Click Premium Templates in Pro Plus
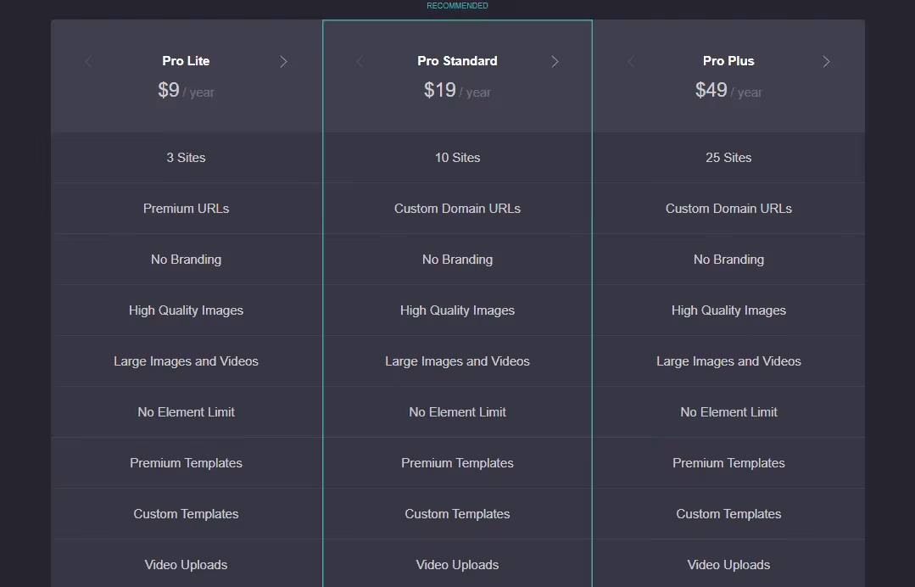 [728, 462]
